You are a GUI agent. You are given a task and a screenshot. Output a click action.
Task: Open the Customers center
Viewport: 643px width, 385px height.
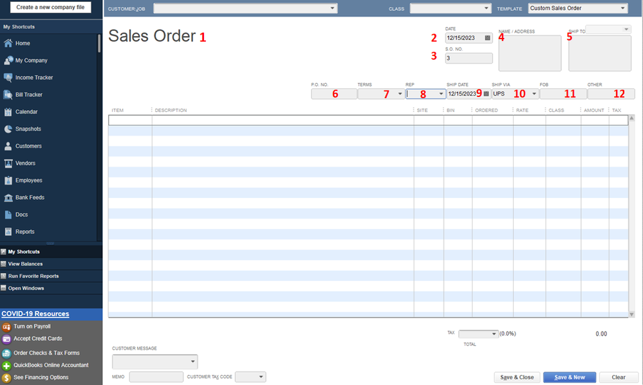click(x=29, y=146)
